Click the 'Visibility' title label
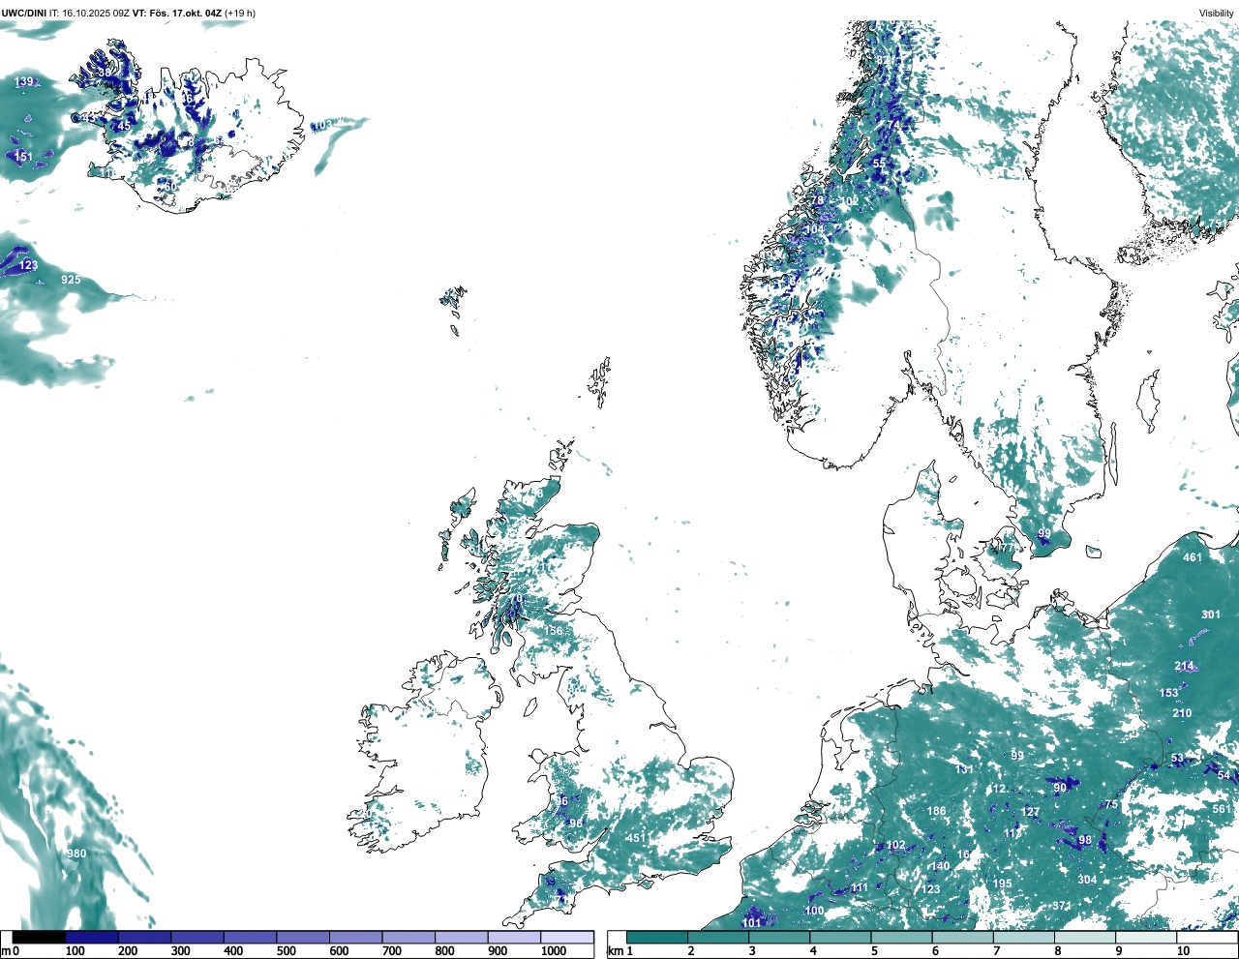The image size is (1239, 959). (x=1217, y=14)
